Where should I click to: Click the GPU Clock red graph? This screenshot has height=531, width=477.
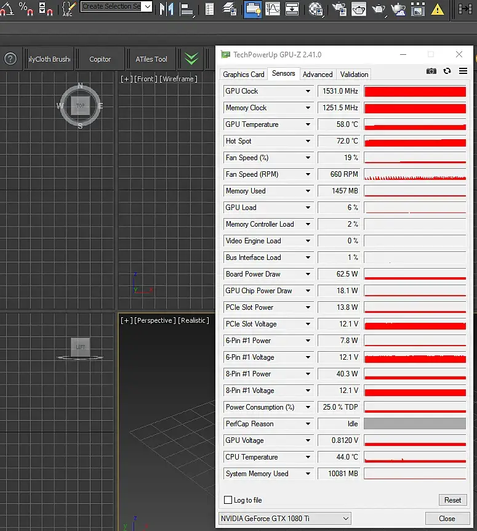(415, 91)
